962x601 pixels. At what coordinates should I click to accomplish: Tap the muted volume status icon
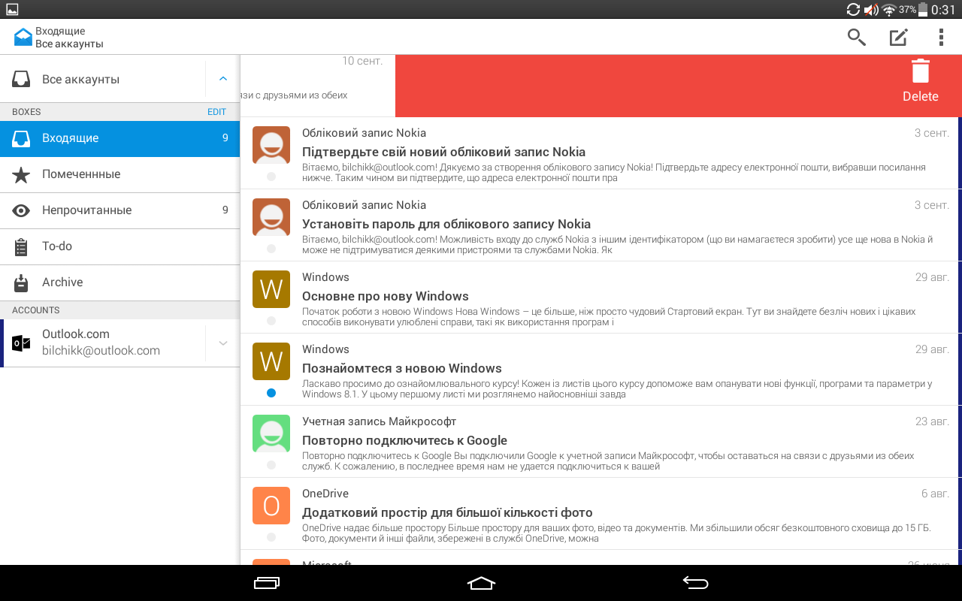point(871,10)
